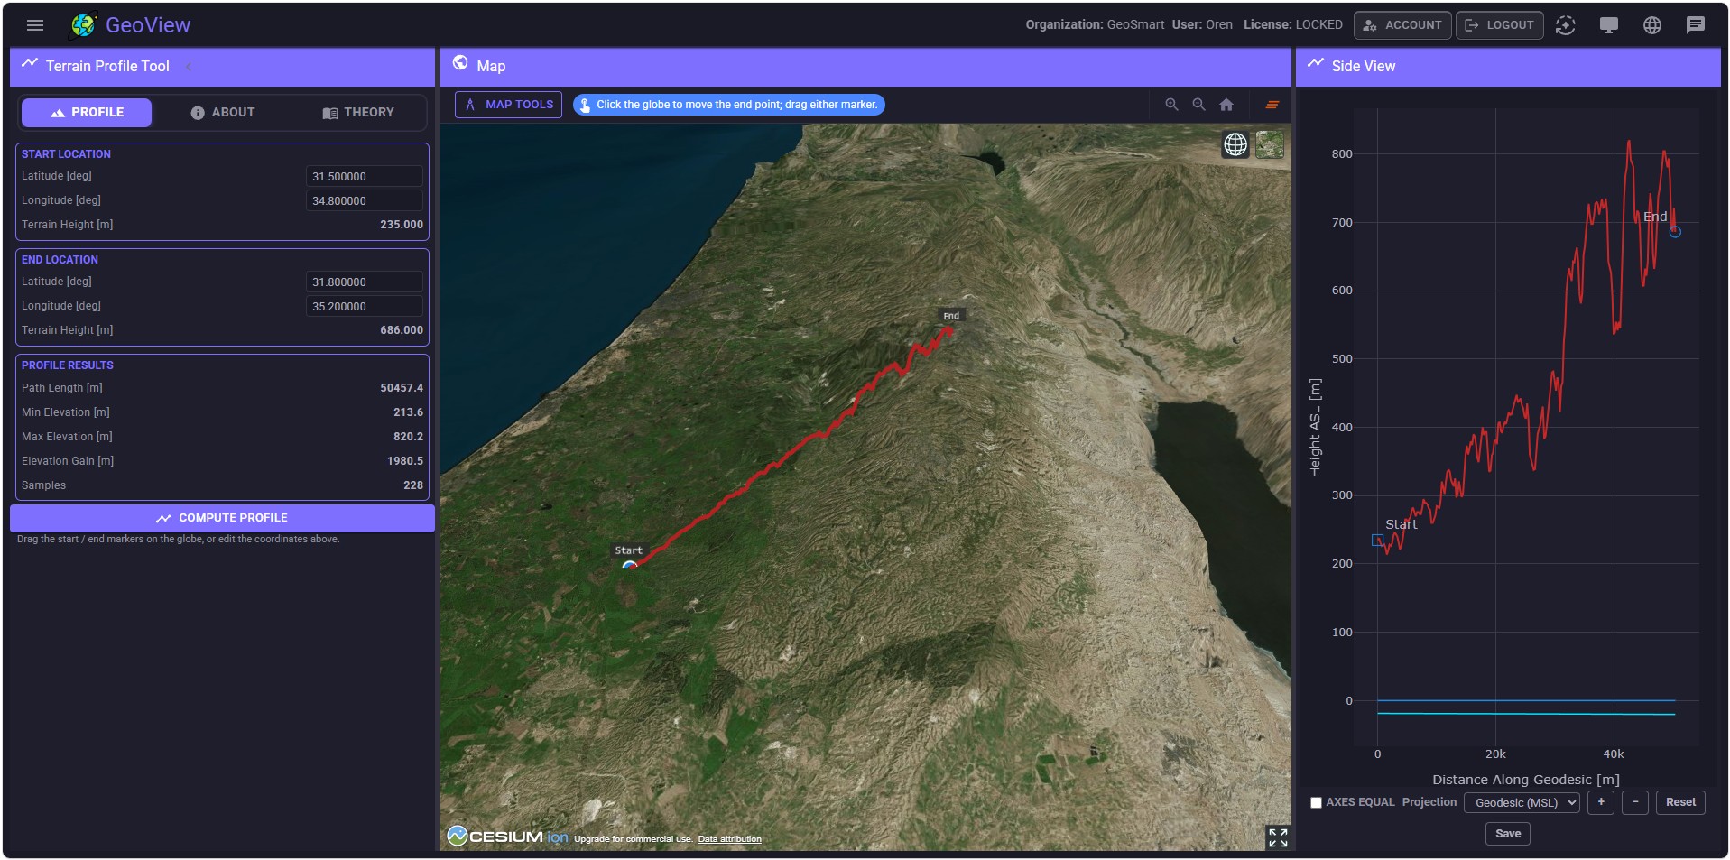Open the chat feedback icon in header
1730x860 pixels.
(x=1696, y=25)
